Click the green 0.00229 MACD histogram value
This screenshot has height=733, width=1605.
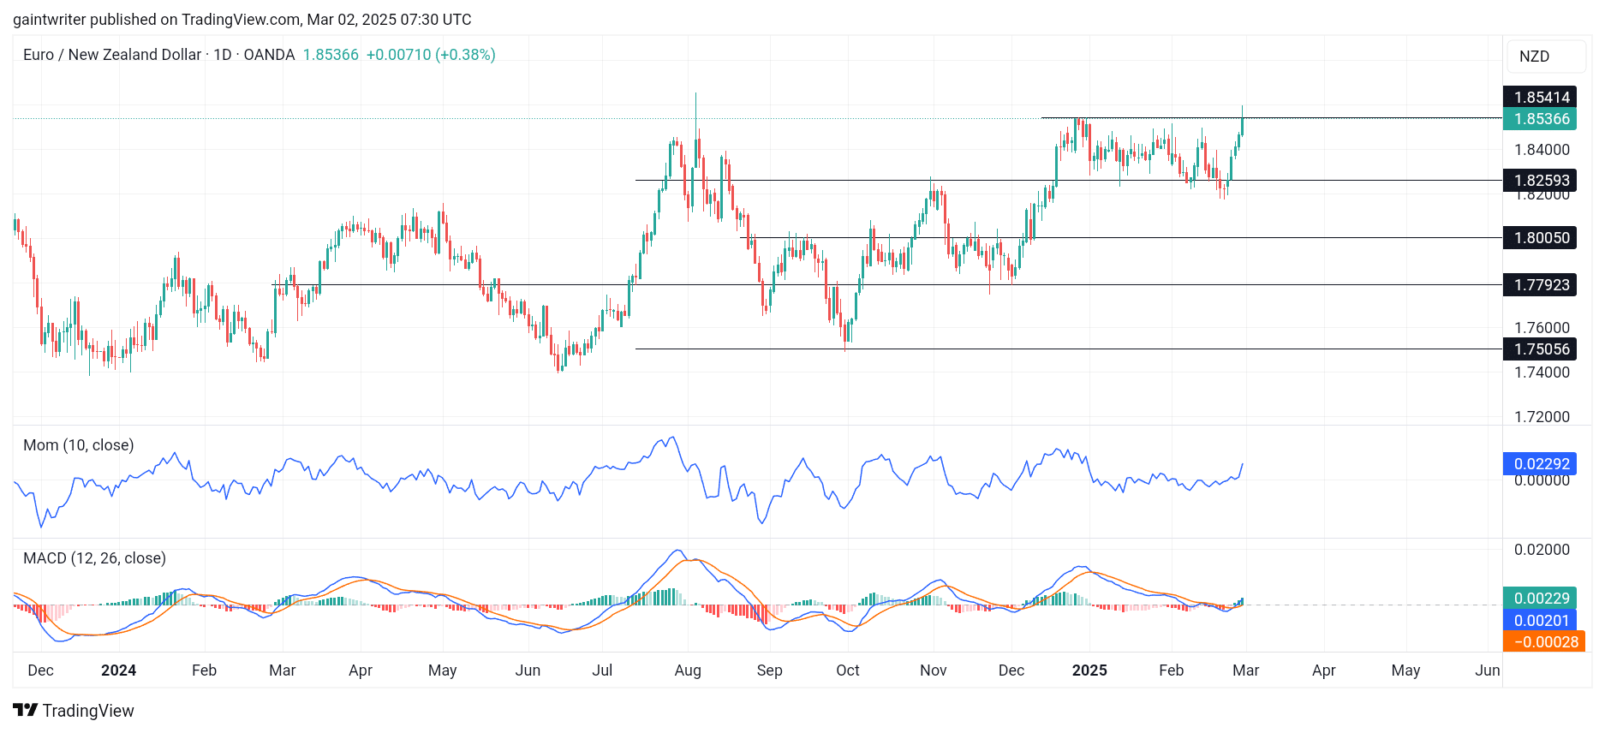click(1541, 598)
